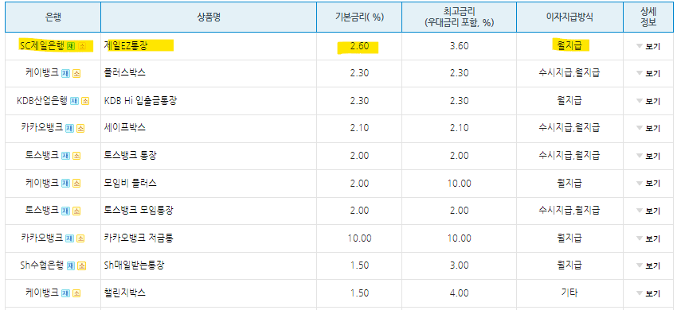The width and height of the screenshot is (681, 310).
Task: Select the highlighted SC제일은행 bank name
Action: [x=42, y=45]
